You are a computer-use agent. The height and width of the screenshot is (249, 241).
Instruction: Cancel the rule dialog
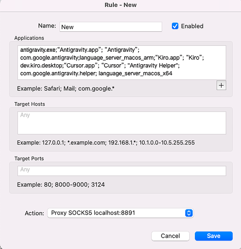click(170, 236)
